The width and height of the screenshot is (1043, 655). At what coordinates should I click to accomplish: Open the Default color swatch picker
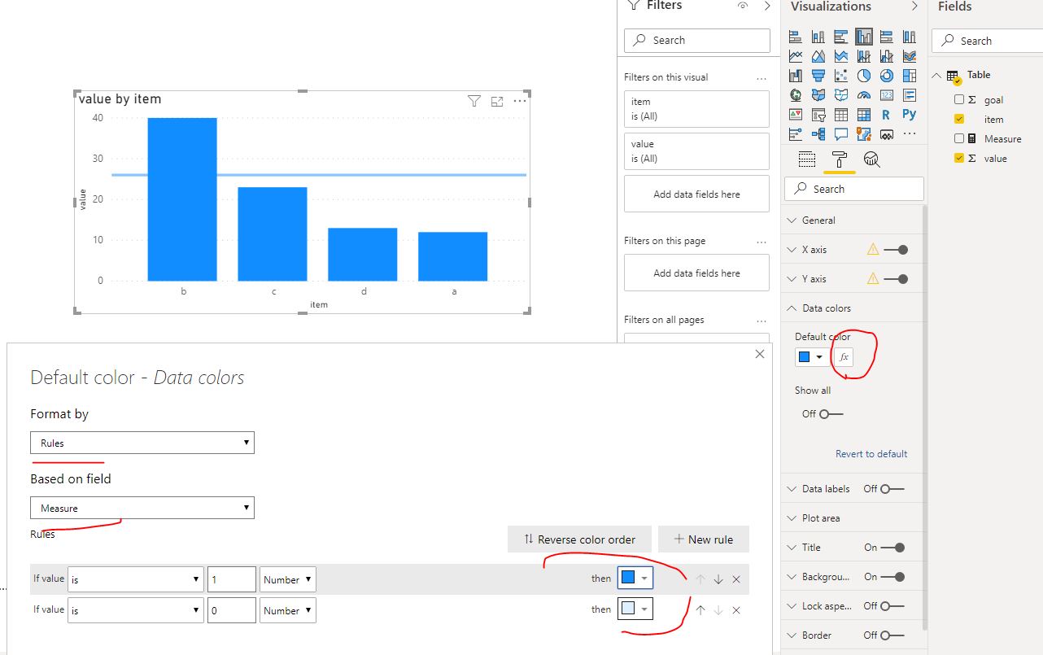point(810,357)
